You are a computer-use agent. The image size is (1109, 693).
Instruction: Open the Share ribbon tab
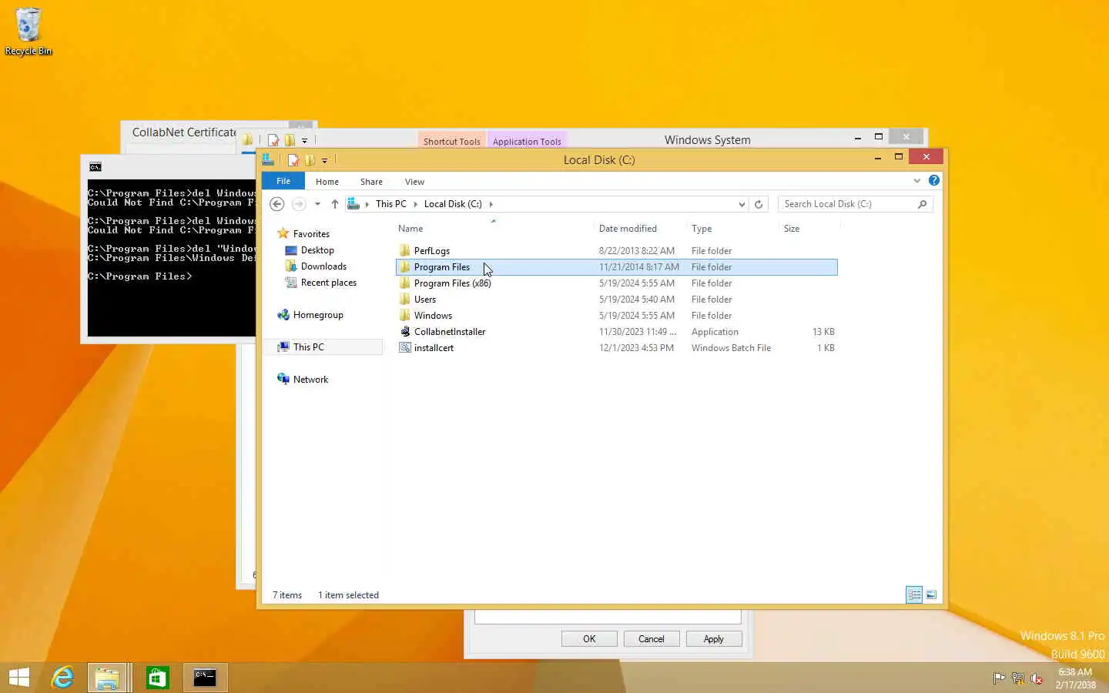[371, 182]
